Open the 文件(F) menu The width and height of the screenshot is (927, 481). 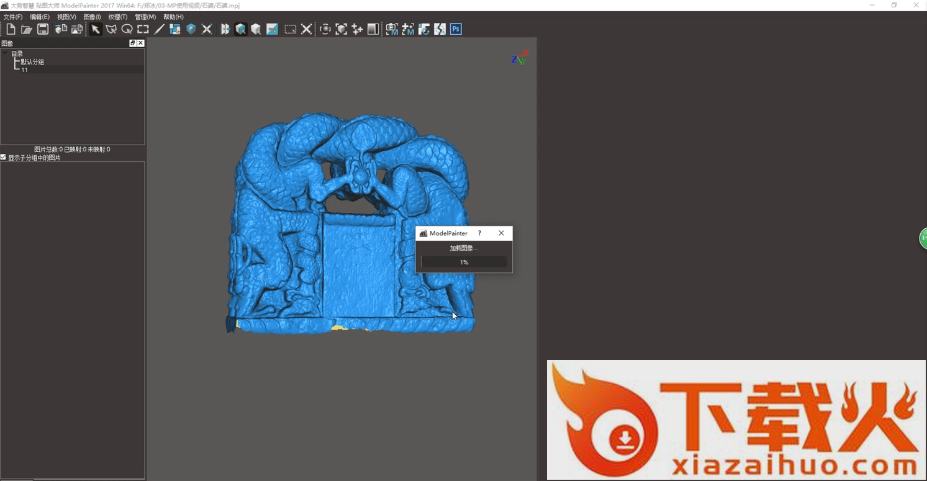pyautogui.click(x=12, y=17)
